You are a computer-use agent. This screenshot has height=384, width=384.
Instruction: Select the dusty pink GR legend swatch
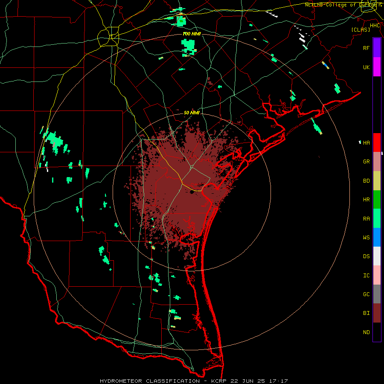(377, 162)
